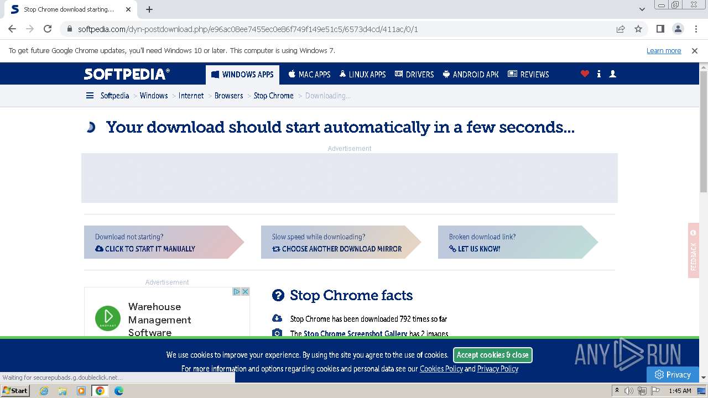Click Accept cookies & close button

click(x=492, y=355)
